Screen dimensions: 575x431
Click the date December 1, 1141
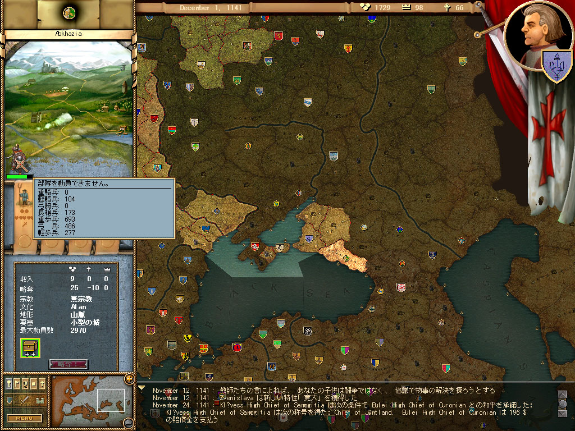pos(211,8)
